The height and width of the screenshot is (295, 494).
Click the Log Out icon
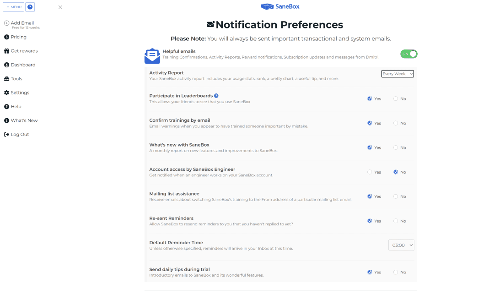pyautogui.click(x=6, y=134)
